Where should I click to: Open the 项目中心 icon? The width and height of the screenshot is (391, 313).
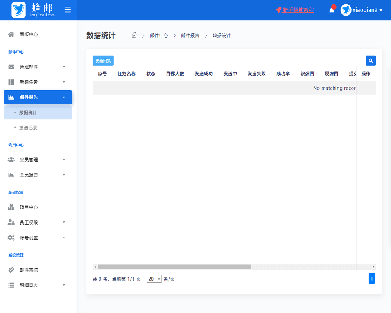click(12, 207)
